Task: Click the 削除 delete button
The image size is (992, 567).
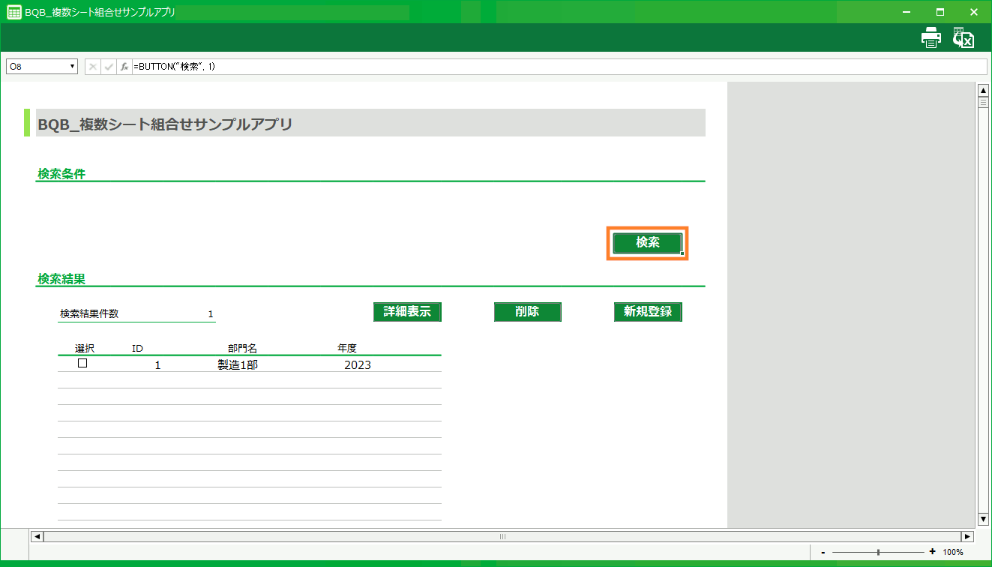Action: pyautogui.click(x=527, y=311)
